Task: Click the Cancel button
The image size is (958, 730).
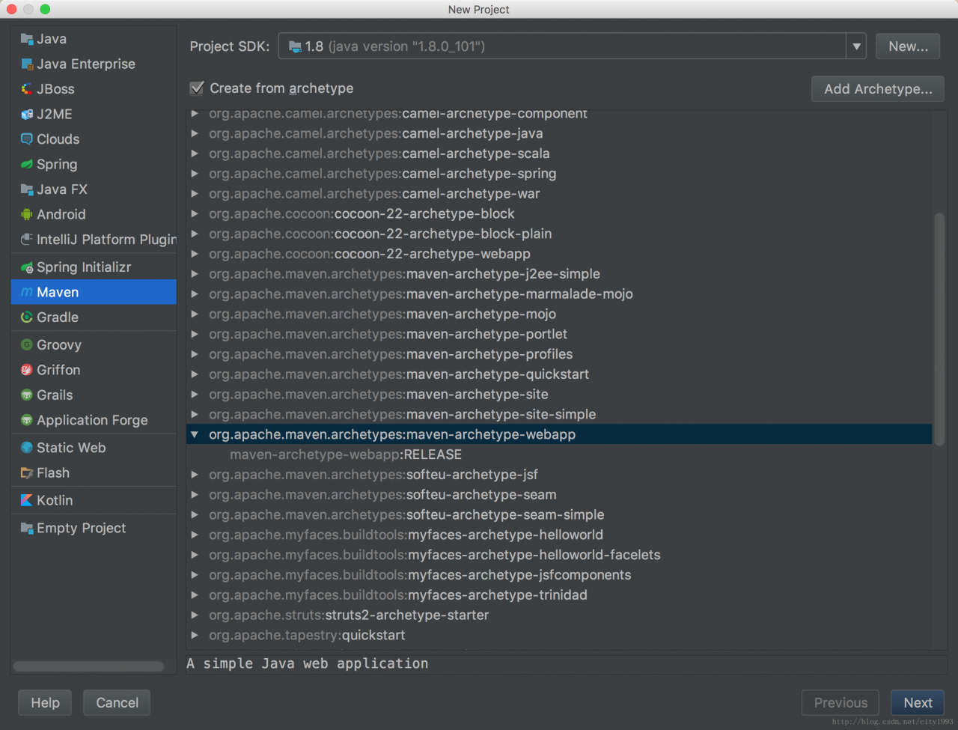Action: point(117,703)
